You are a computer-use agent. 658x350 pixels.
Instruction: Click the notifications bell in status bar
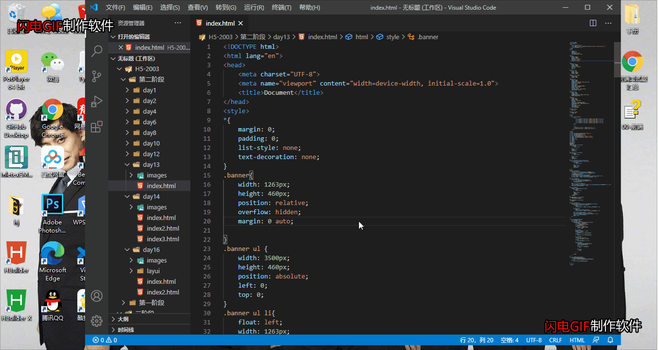pos(610,340)
